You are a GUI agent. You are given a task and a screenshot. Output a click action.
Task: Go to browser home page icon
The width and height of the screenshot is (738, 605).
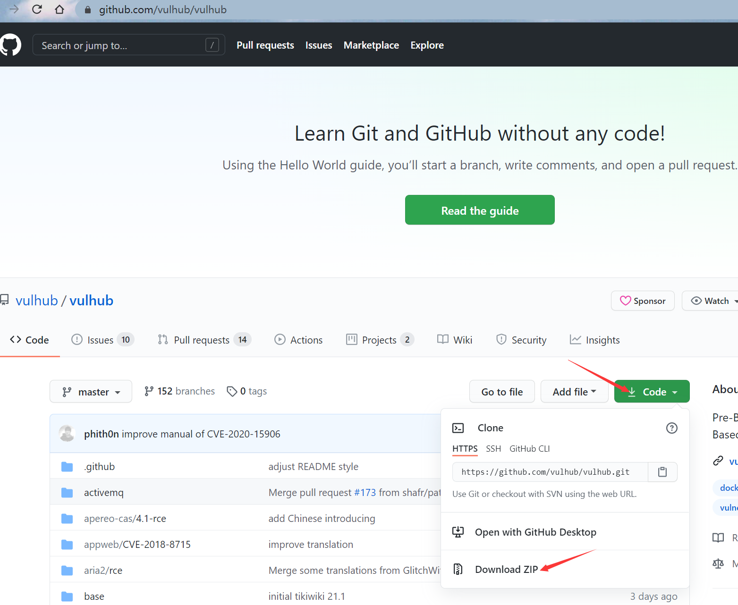tap(59, 9)
